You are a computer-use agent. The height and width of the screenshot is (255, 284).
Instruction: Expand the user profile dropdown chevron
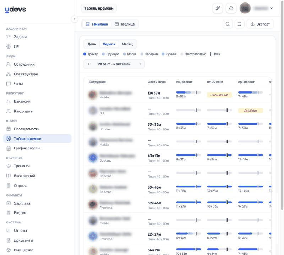pos(272,8)
